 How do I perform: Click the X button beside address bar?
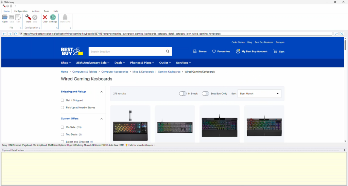click(x=342, y=34)
